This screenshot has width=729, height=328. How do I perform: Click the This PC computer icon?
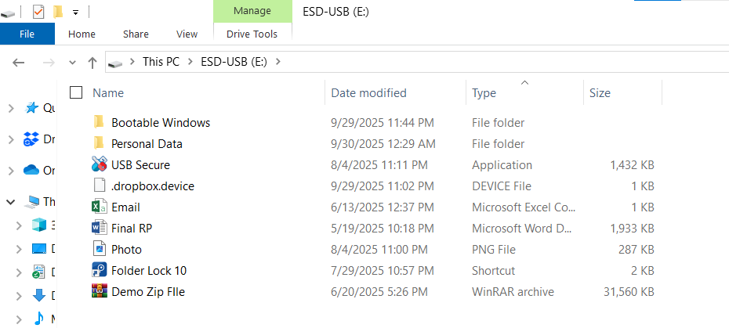pos(32,202)
